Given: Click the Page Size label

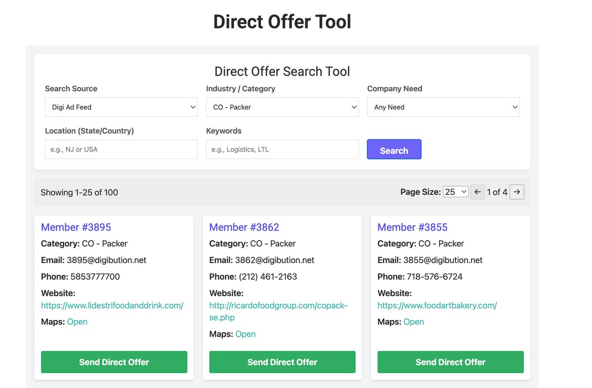Looking at the screenshot, I should [x=421, y=192].
